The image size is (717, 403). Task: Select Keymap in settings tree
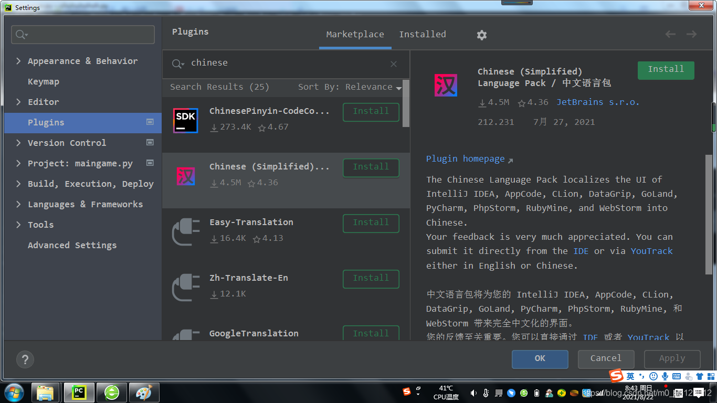coord(44,81)
